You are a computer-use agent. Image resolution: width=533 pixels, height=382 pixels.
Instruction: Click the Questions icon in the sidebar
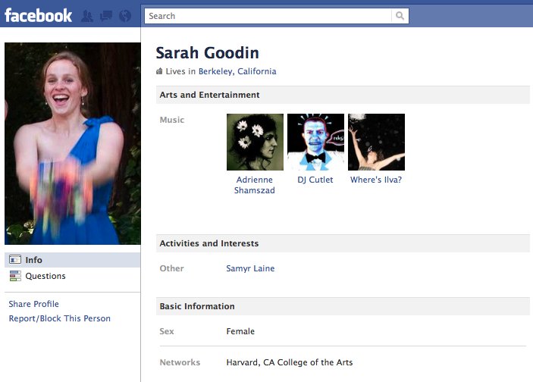(x=14, y=276)
